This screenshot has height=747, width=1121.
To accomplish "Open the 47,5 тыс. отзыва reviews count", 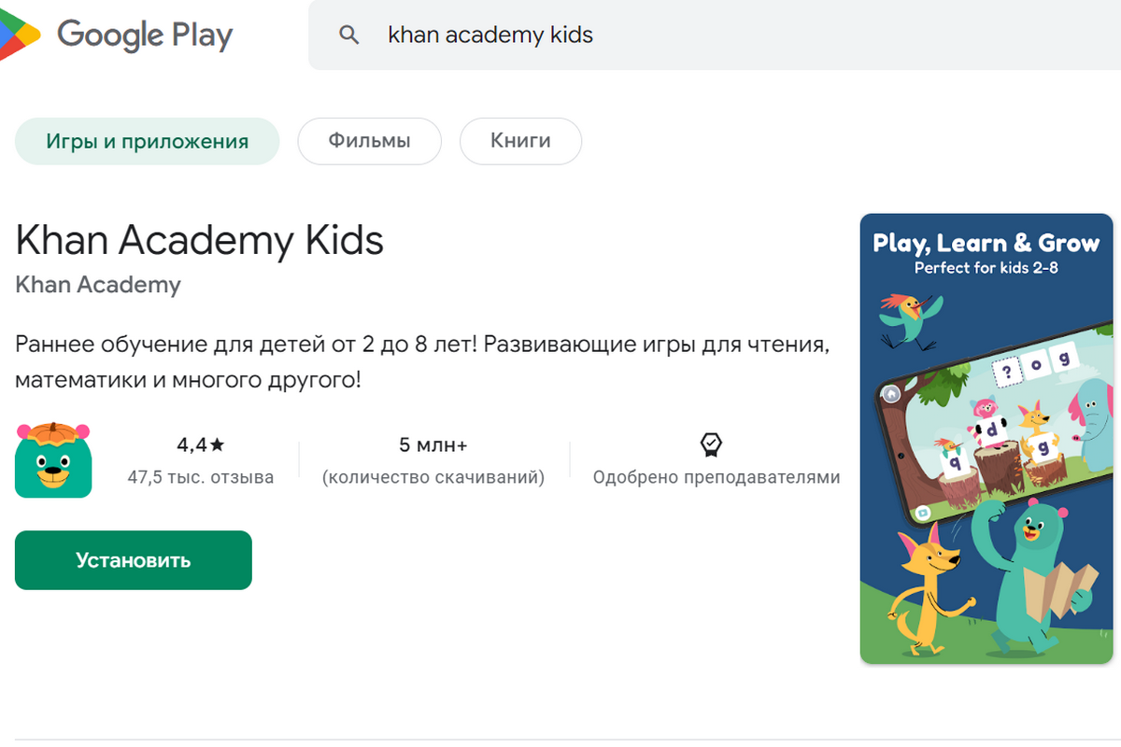I will (200, 477).
